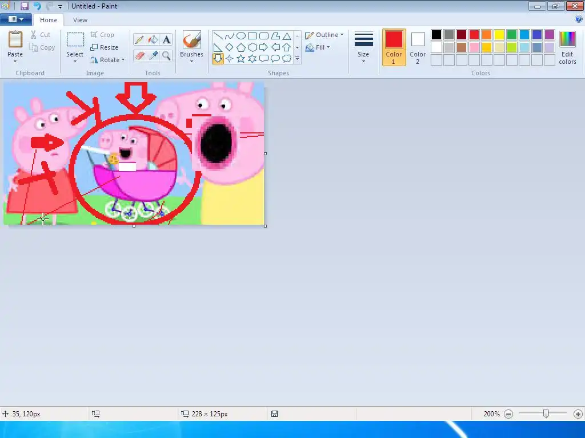Viewport: 585px width, 438px height.
Task: Choose the Rounded rectangle shape
Action: [264, 36]
